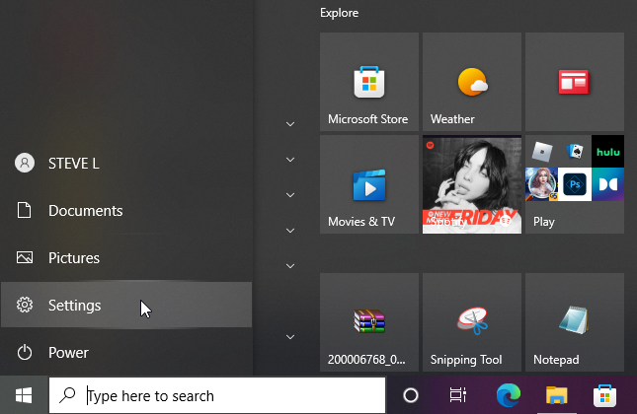Open File Explorer from the taskbar
Viewport: 637px width, 414px height.
click(556, 395)
